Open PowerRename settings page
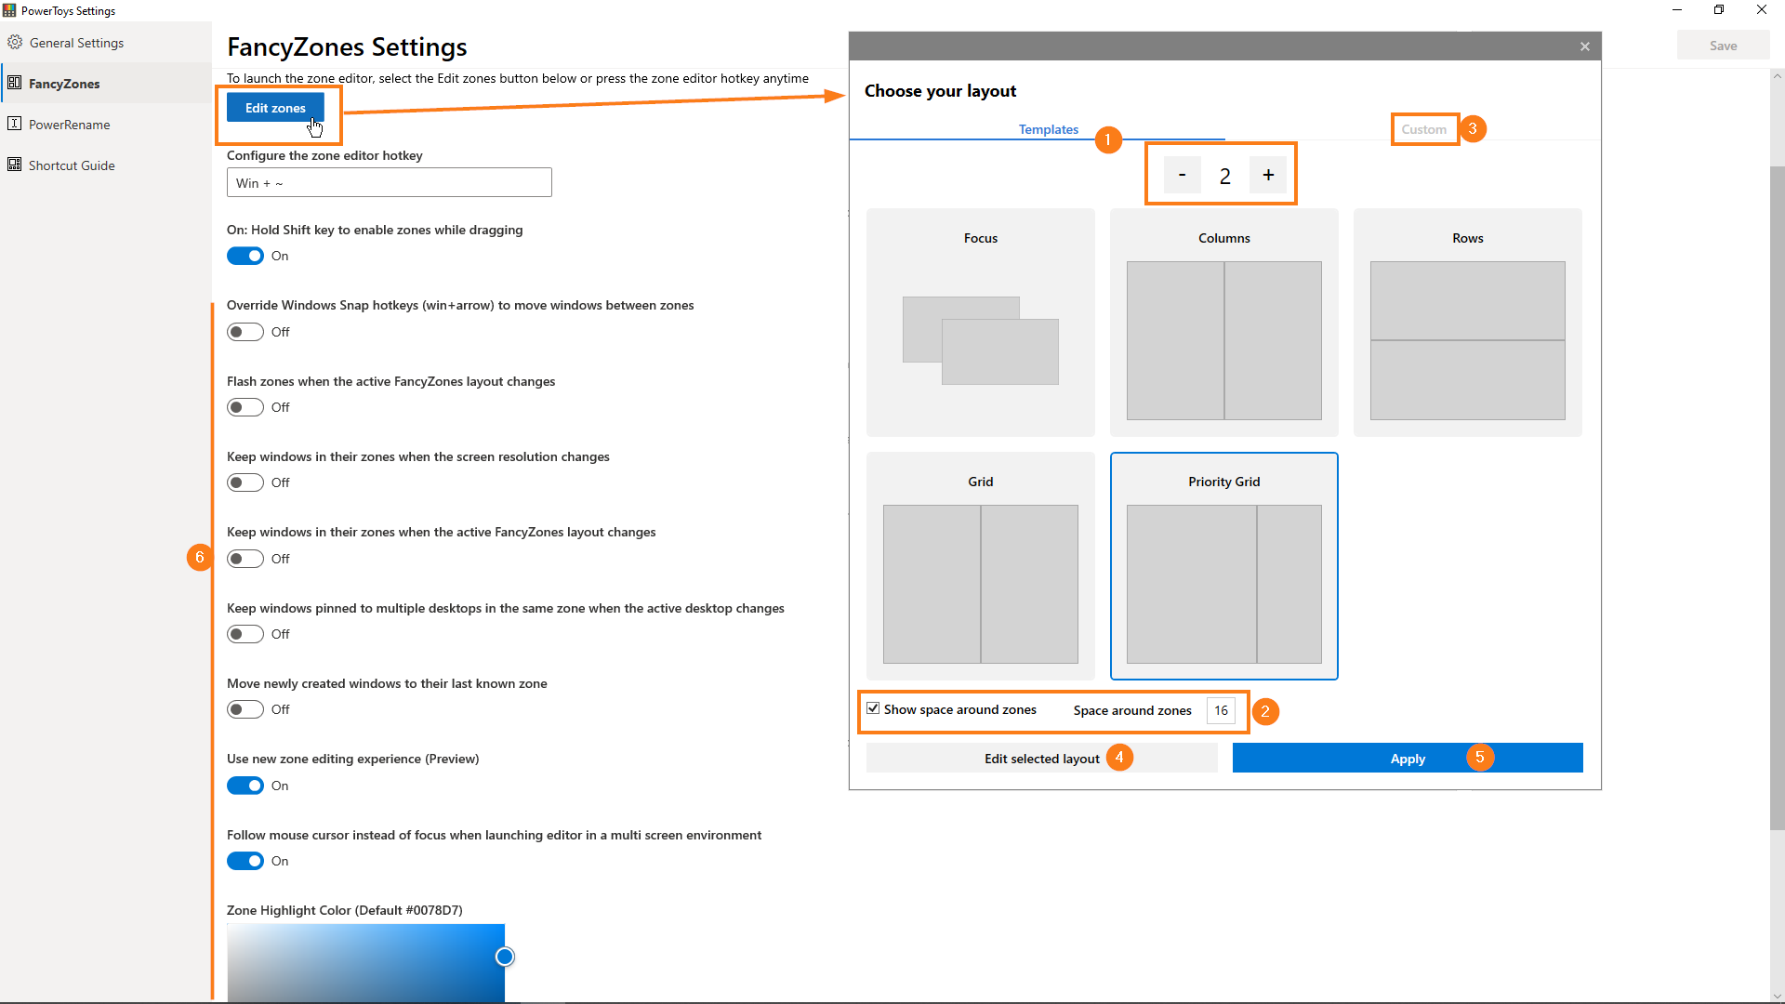This screenshot has height=1004, width=1785. pyautogui.click(x=106, y=125)
